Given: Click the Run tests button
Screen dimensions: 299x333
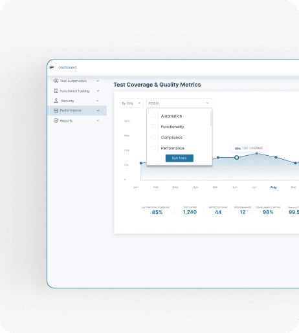Looking at the screenshot, I should pos(179,158).
